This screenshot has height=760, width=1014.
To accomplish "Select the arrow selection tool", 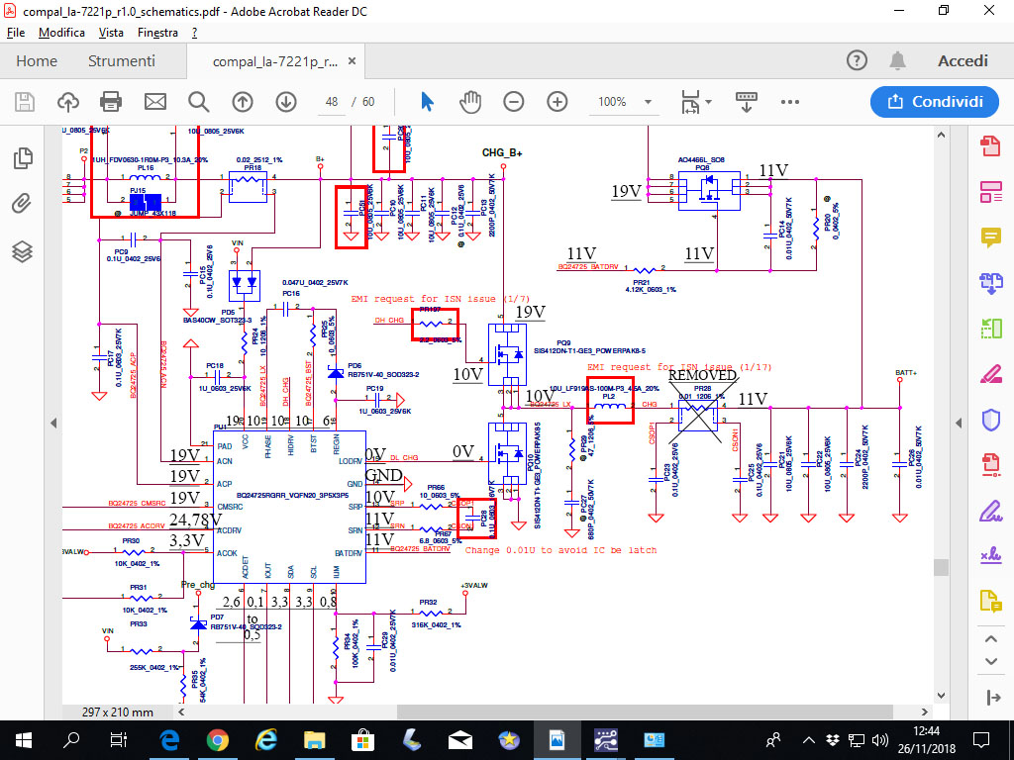I will click(x=428, y=102).
